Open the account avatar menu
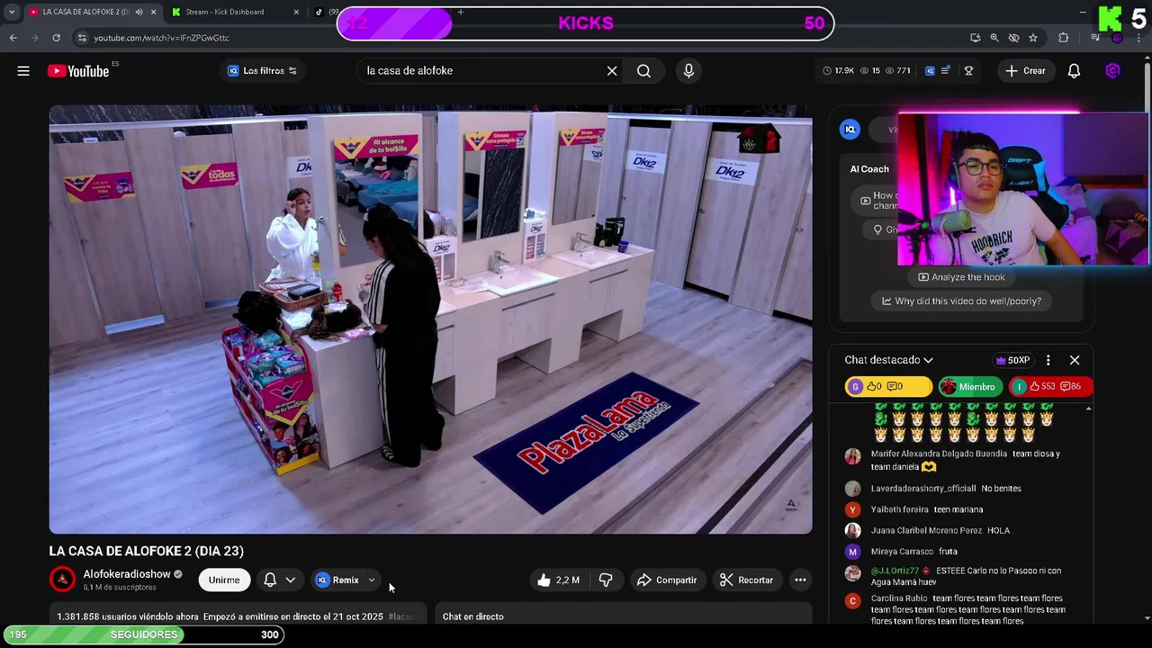The height and width of the screenshot is (648, 1152). click(1112, 71)
